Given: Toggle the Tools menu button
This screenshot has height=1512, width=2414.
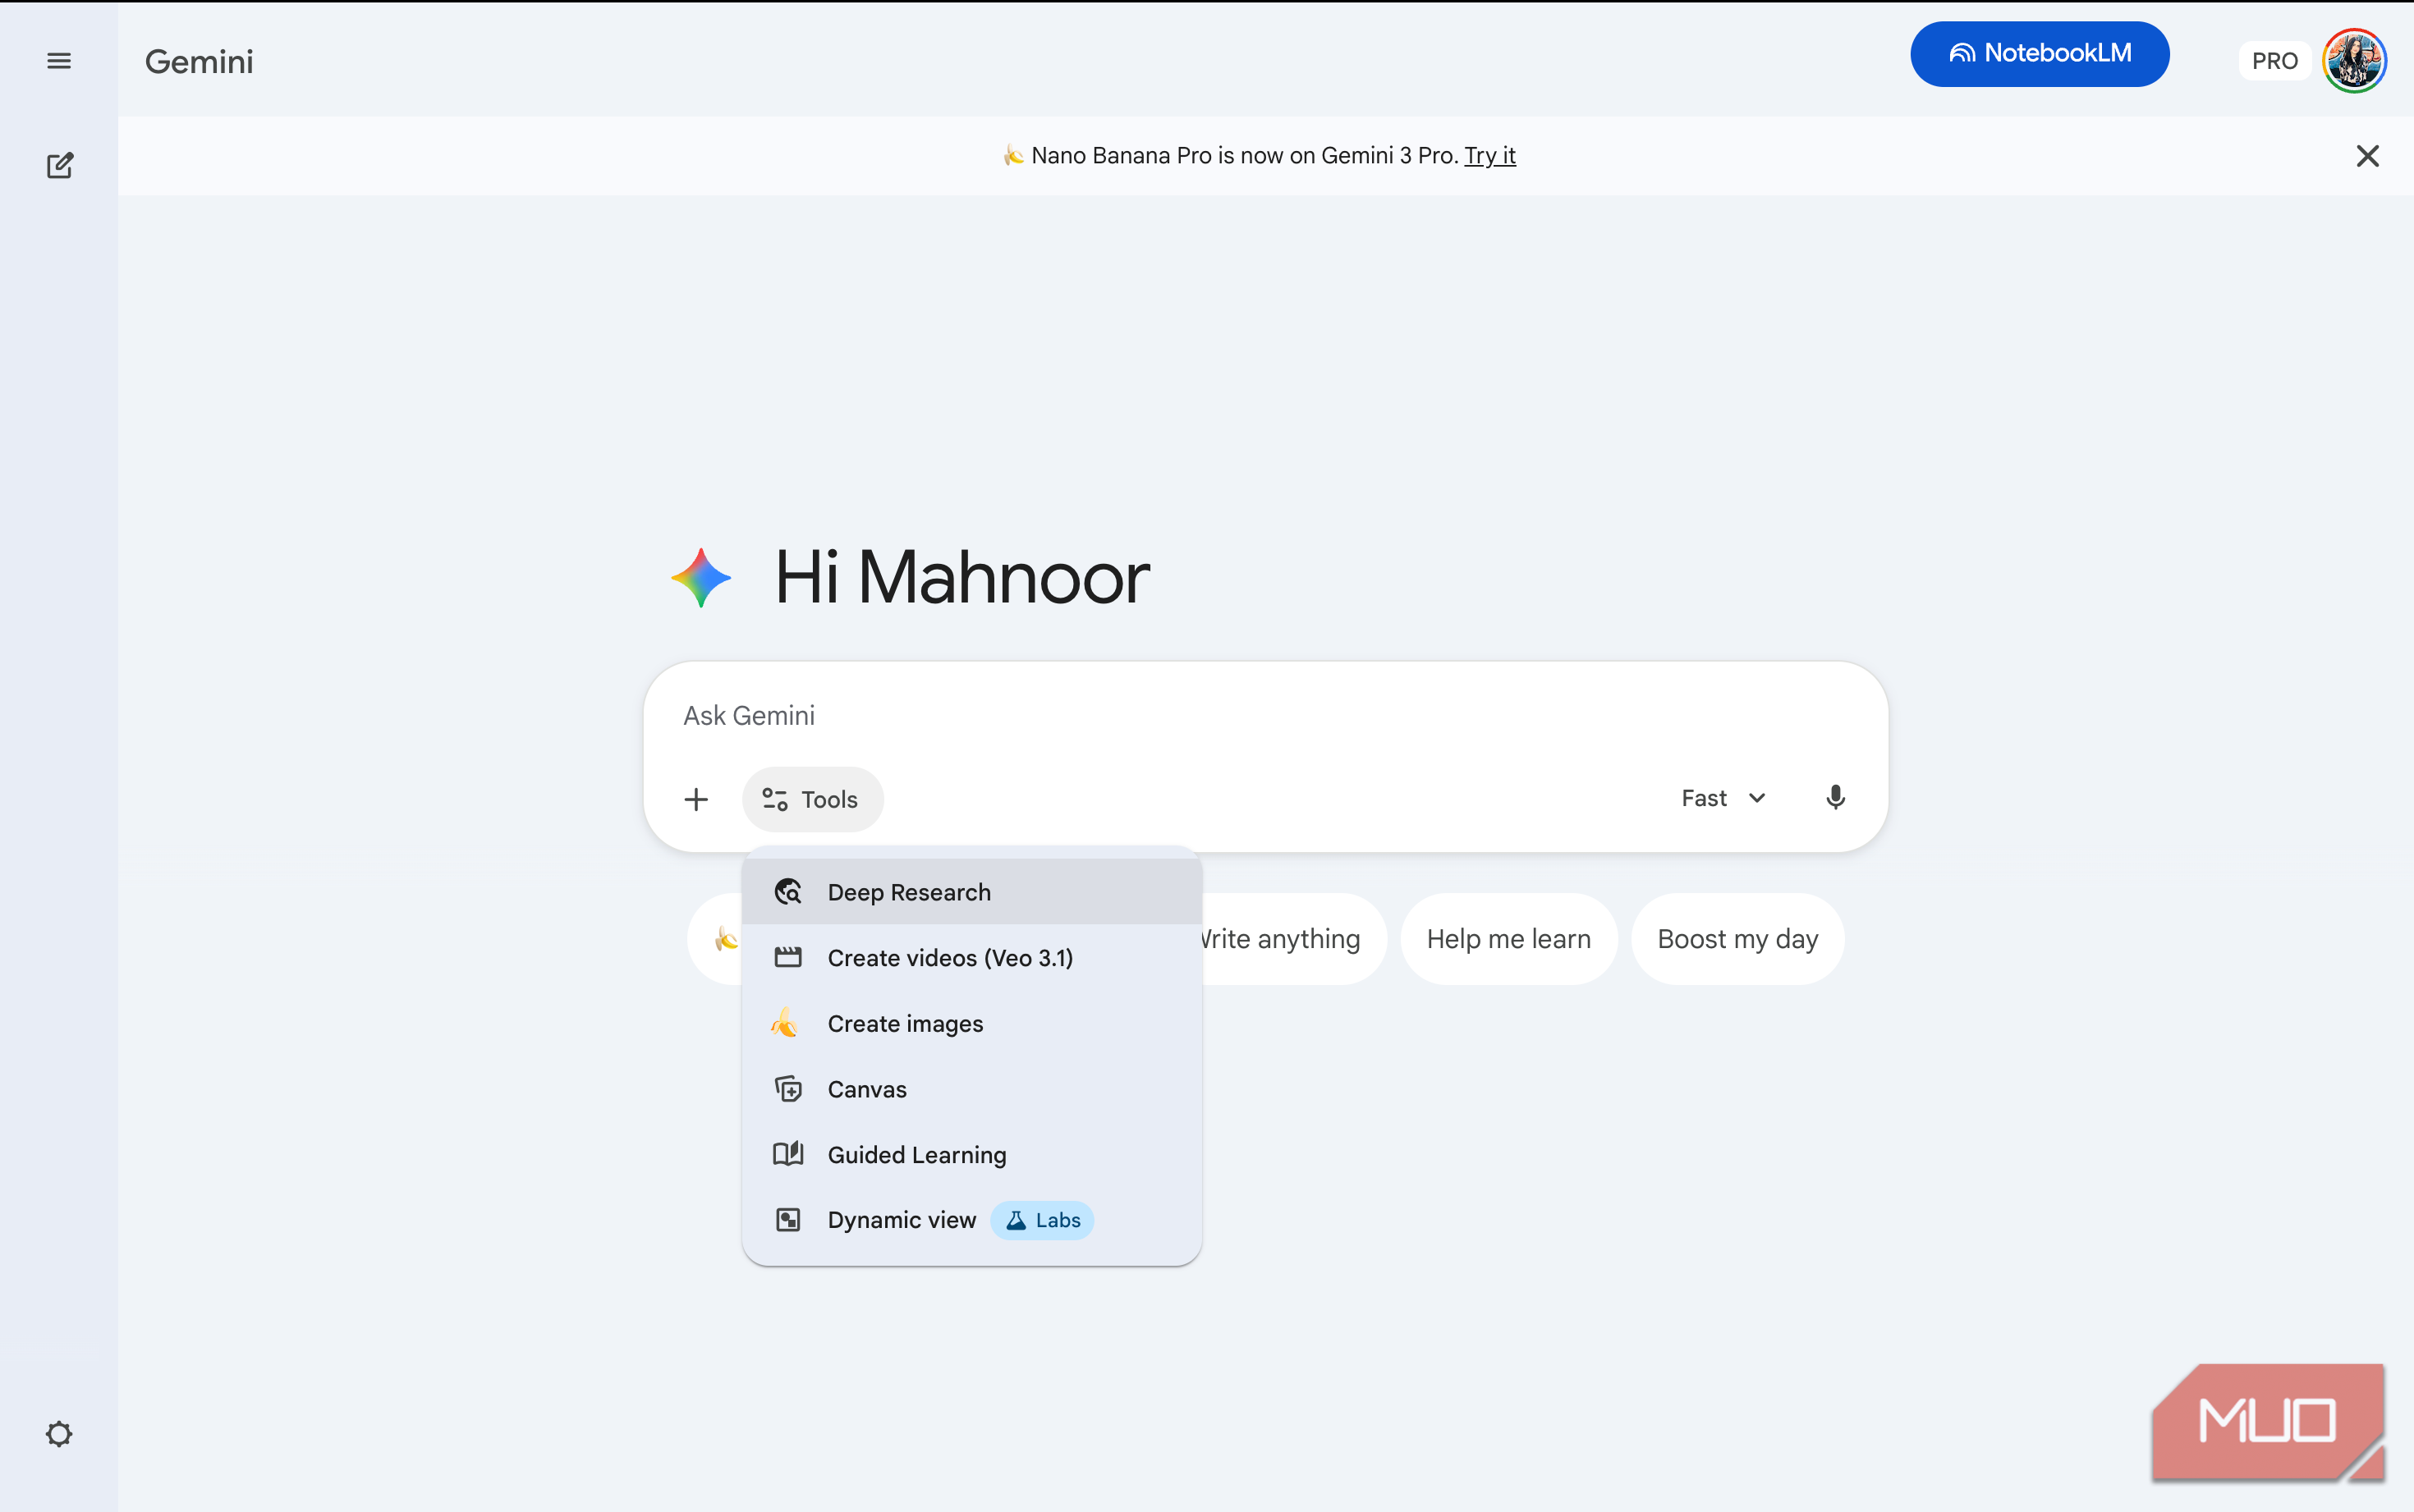Looking at the screenshot, I should click(x=812, y=799).
